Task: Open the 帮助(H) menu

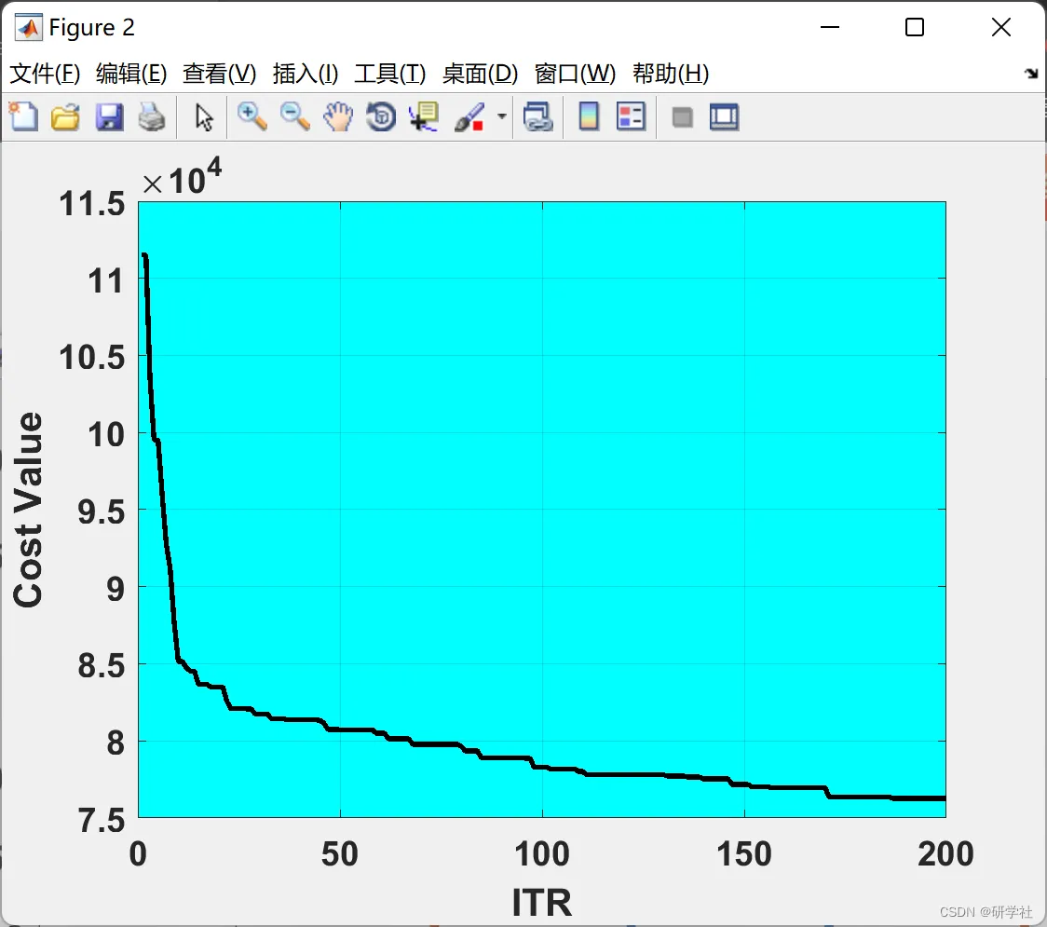Action: (671, 74)
